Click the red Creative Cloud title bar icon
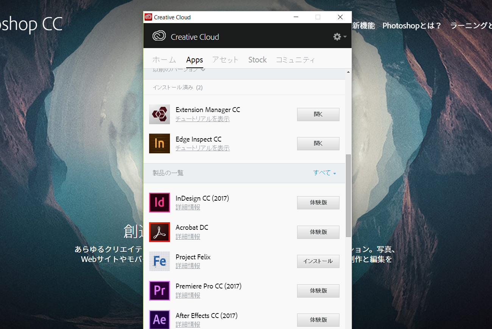The image size is (492, 329). point(148,17)
